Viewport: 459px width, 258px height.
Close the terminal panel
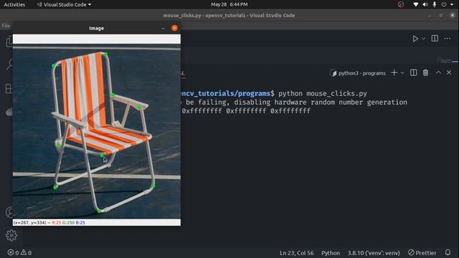pos(449,72)
